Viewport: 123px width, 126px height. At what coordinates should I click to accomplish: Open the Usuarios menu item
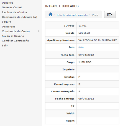click(7, 3)
